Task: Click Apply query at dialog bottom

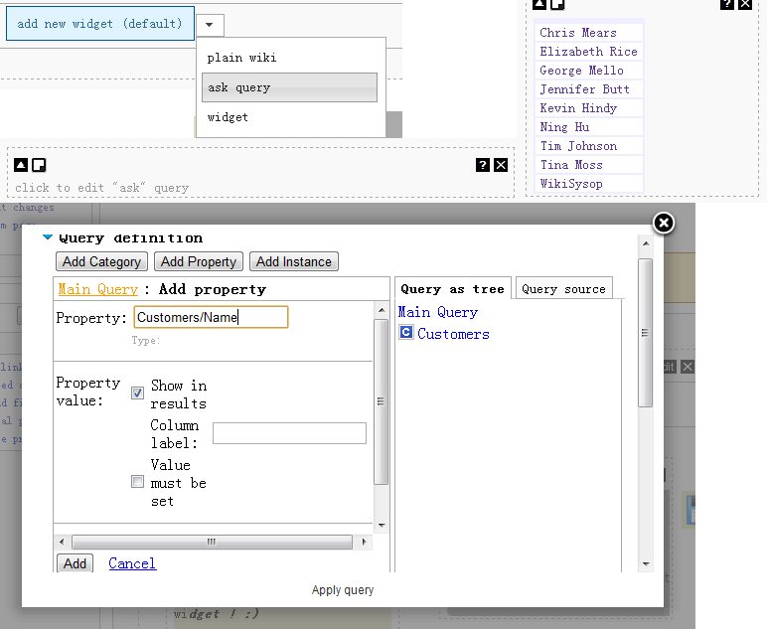Action: click(x=343, y=590)
